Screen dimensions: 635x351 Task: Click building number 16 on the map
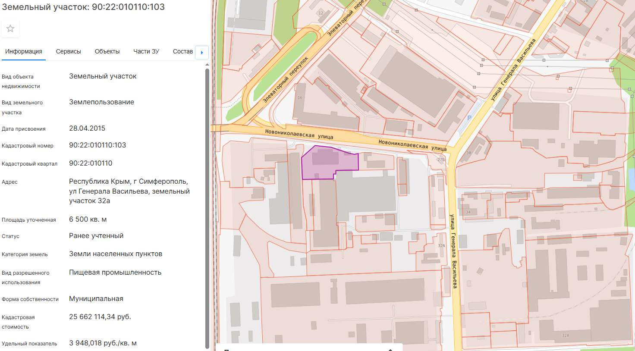(300, 98)
